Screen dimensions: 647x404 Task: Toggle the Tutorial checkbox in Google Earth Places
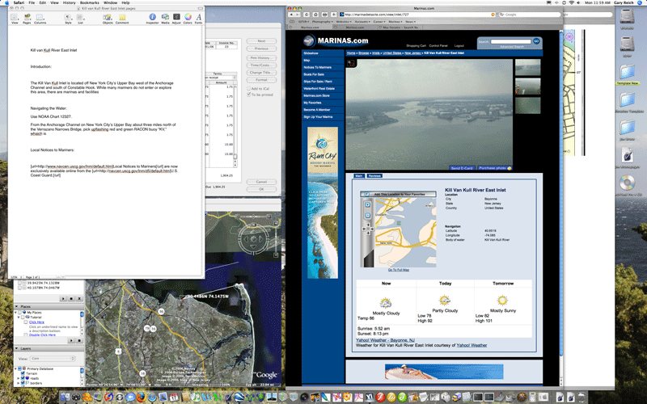[23, 318]
